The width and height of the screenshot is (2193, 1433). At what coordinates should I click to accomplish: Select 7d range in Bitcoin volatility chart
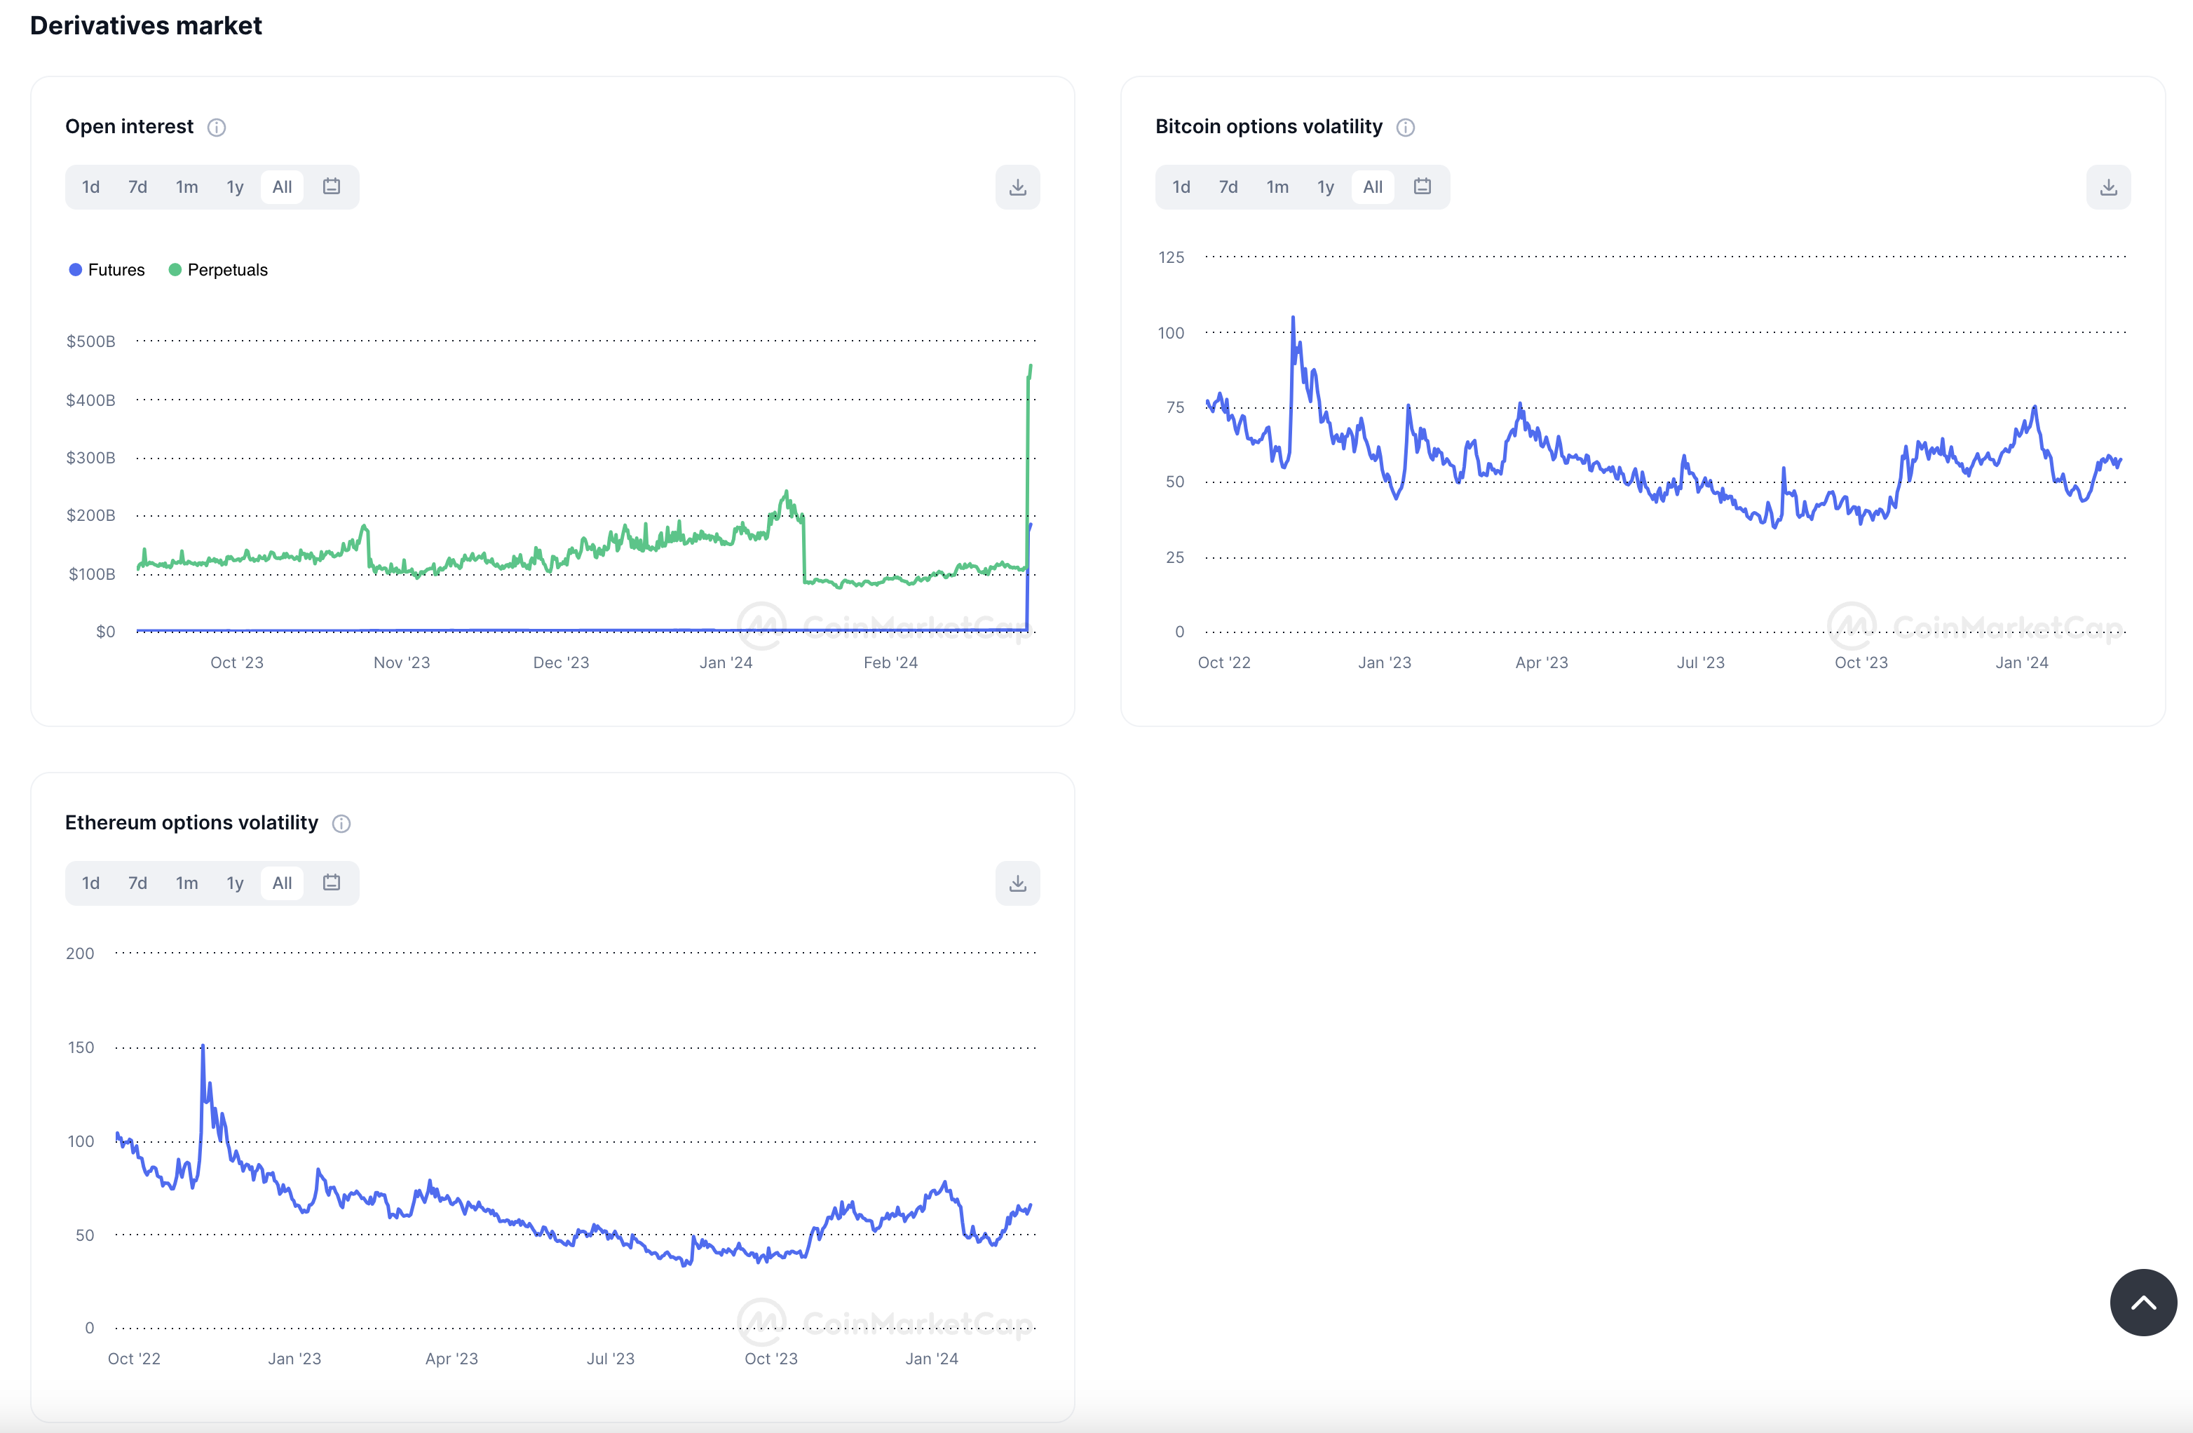pos(1228,187)
